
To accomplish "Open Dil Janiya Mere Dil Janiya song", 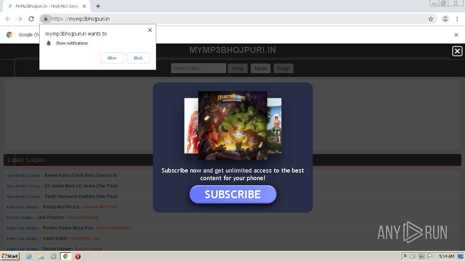I will [81, 186].
